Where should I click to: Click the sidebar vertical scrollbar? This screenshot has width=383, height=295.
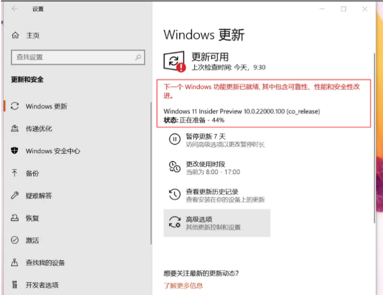tap(151, 173)
